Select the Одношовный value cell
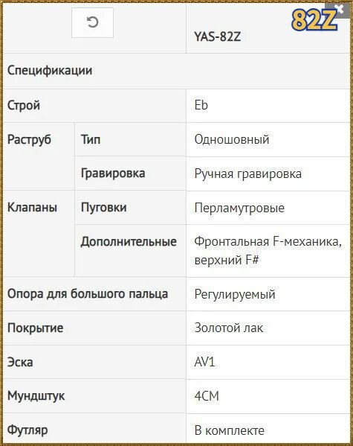This screenshot has height=446, width=353. point(268,140)
